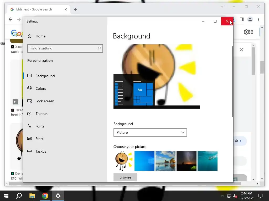Switch to the bfdi heat Google Search tab
Viewport: 269px width, 201px height.
pos(34,9)
